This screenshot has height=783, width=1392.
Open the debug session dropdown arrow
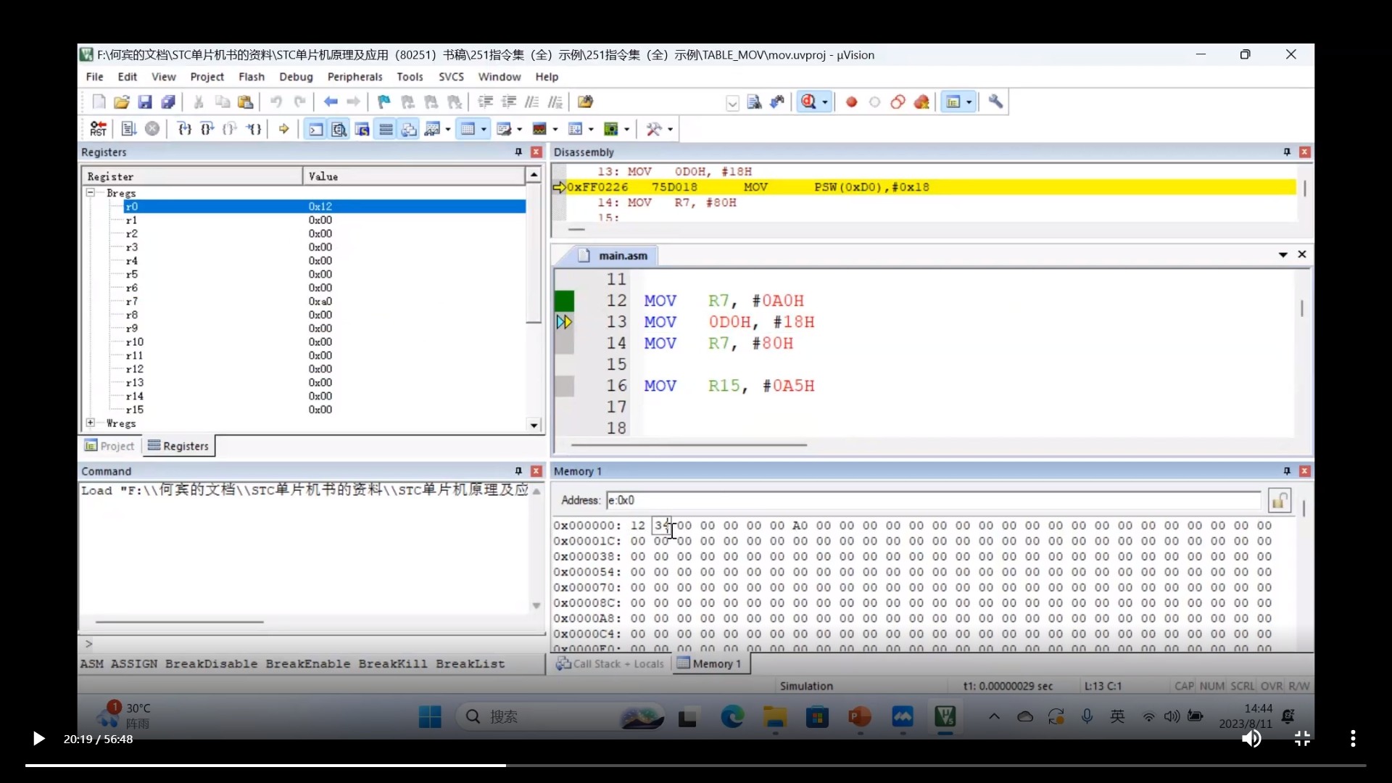[825, 102]
